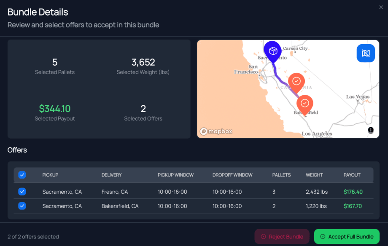Click the $344.10 Selected Payout stat
Viewport: 388px width, 246px height.
(x=54, y=108)
